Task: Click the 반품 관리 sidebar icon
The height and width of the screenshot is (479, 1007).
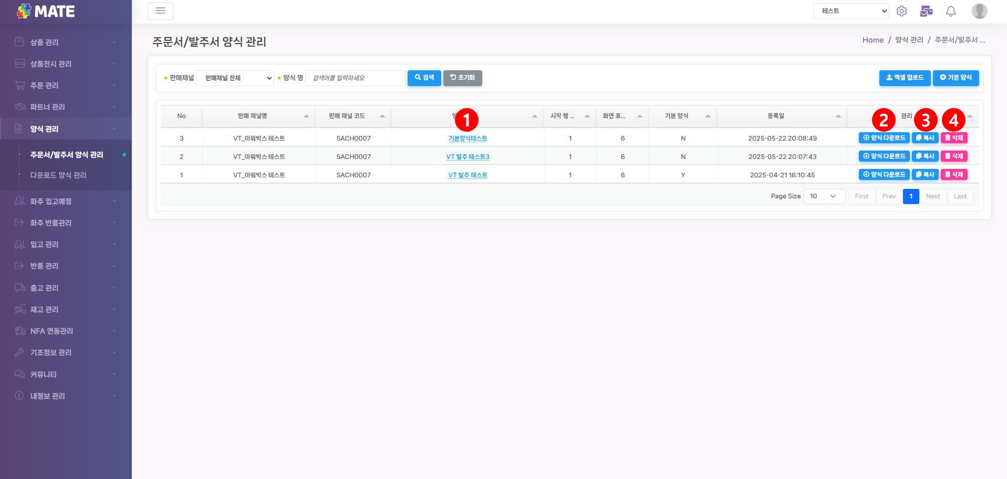Action: click(19, 265)
